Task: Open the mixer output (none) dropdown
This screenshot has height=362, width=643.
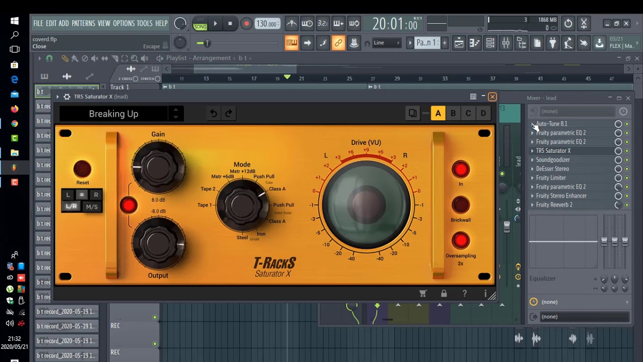Action: (x=585, y=317)
